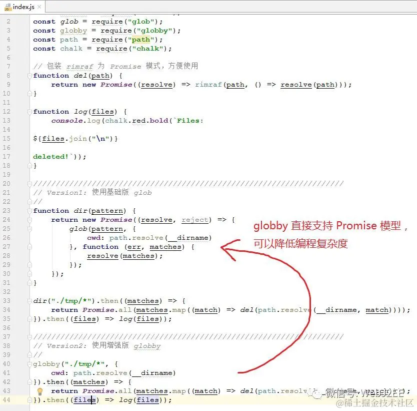The width and height of the screenshot is (417, 411).
Task: Click the deleted! text on line 17
Action: 51,157
